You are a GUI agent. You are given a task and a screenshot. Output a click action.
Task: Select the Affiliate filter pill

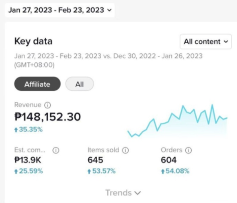click(37, 84)
